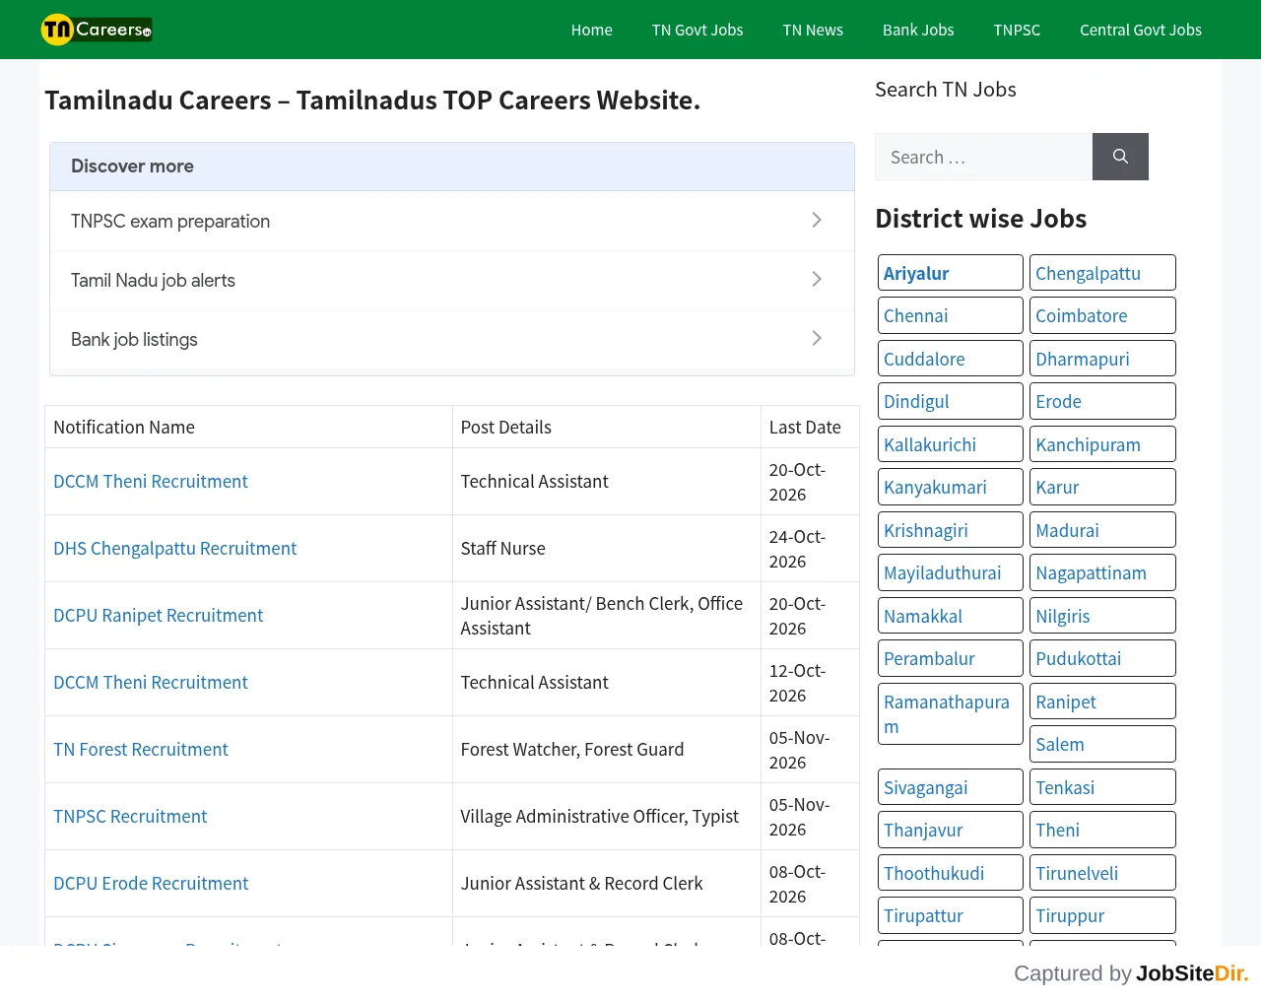Click Kanyakumari district button
Viewport: 1261px width, 1003px height.
coord(951,487)
